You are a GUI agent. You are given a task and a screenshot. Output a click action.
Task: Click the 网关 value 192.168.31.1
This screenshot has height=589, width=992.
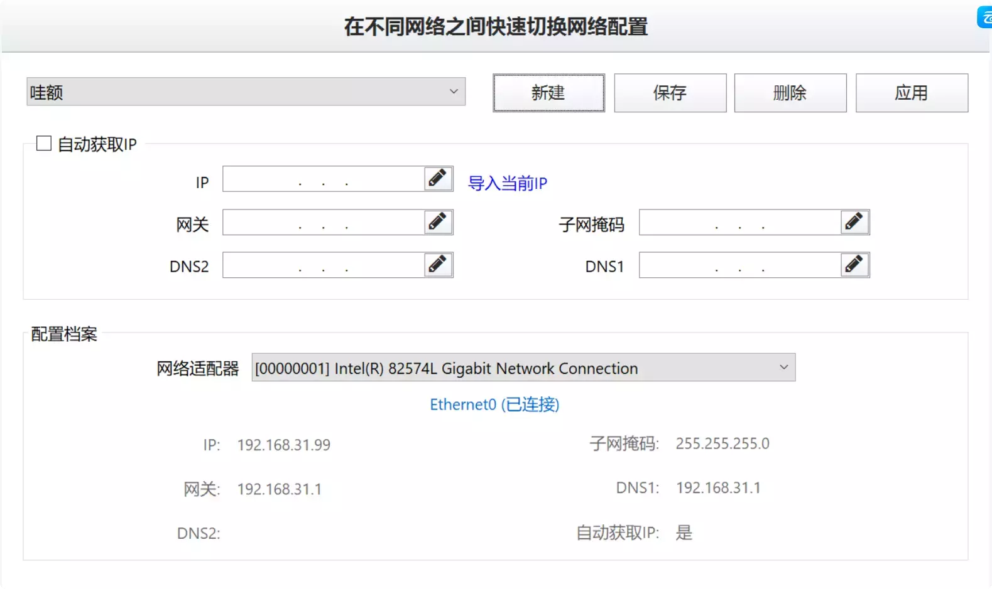point(280,489)
